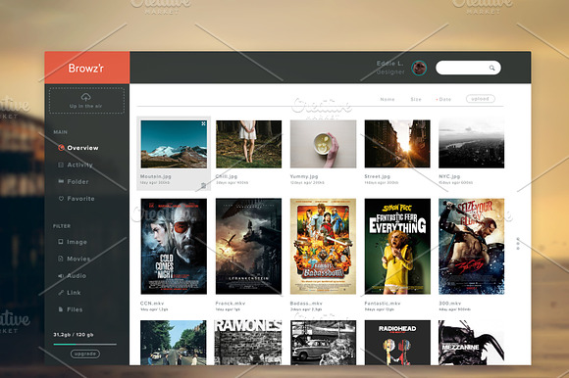Click the cloud upload icon in the sidebar
The image size is (569, 378).
[86, 97]
